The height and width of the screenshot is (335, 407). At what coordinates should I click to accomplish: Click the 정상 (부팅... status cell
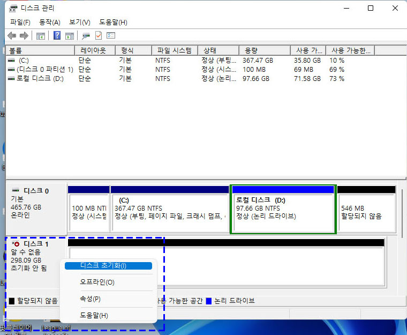219,61
